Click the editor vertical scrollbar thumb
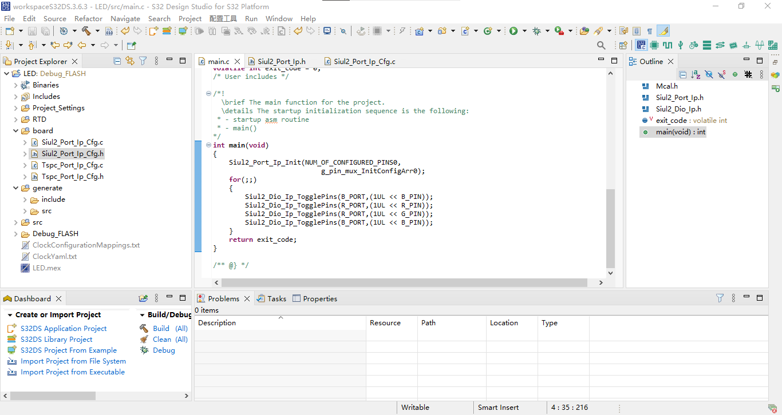This screenshot has height=415, width=782. click(610, 229)
